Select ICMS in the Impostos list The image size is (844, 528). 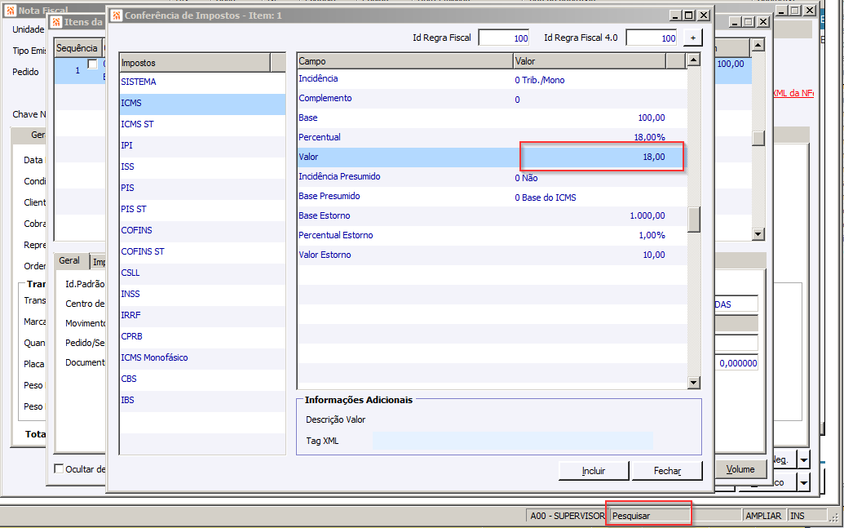point(202,103)
